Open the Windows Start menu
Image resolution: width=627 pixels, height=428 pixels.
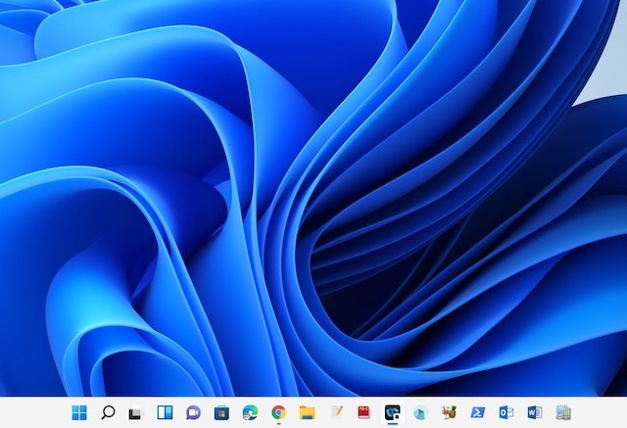[79, 412]
